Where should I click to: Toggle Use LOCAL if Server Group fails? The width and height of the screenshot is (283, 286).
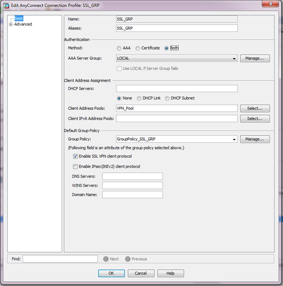119,68
